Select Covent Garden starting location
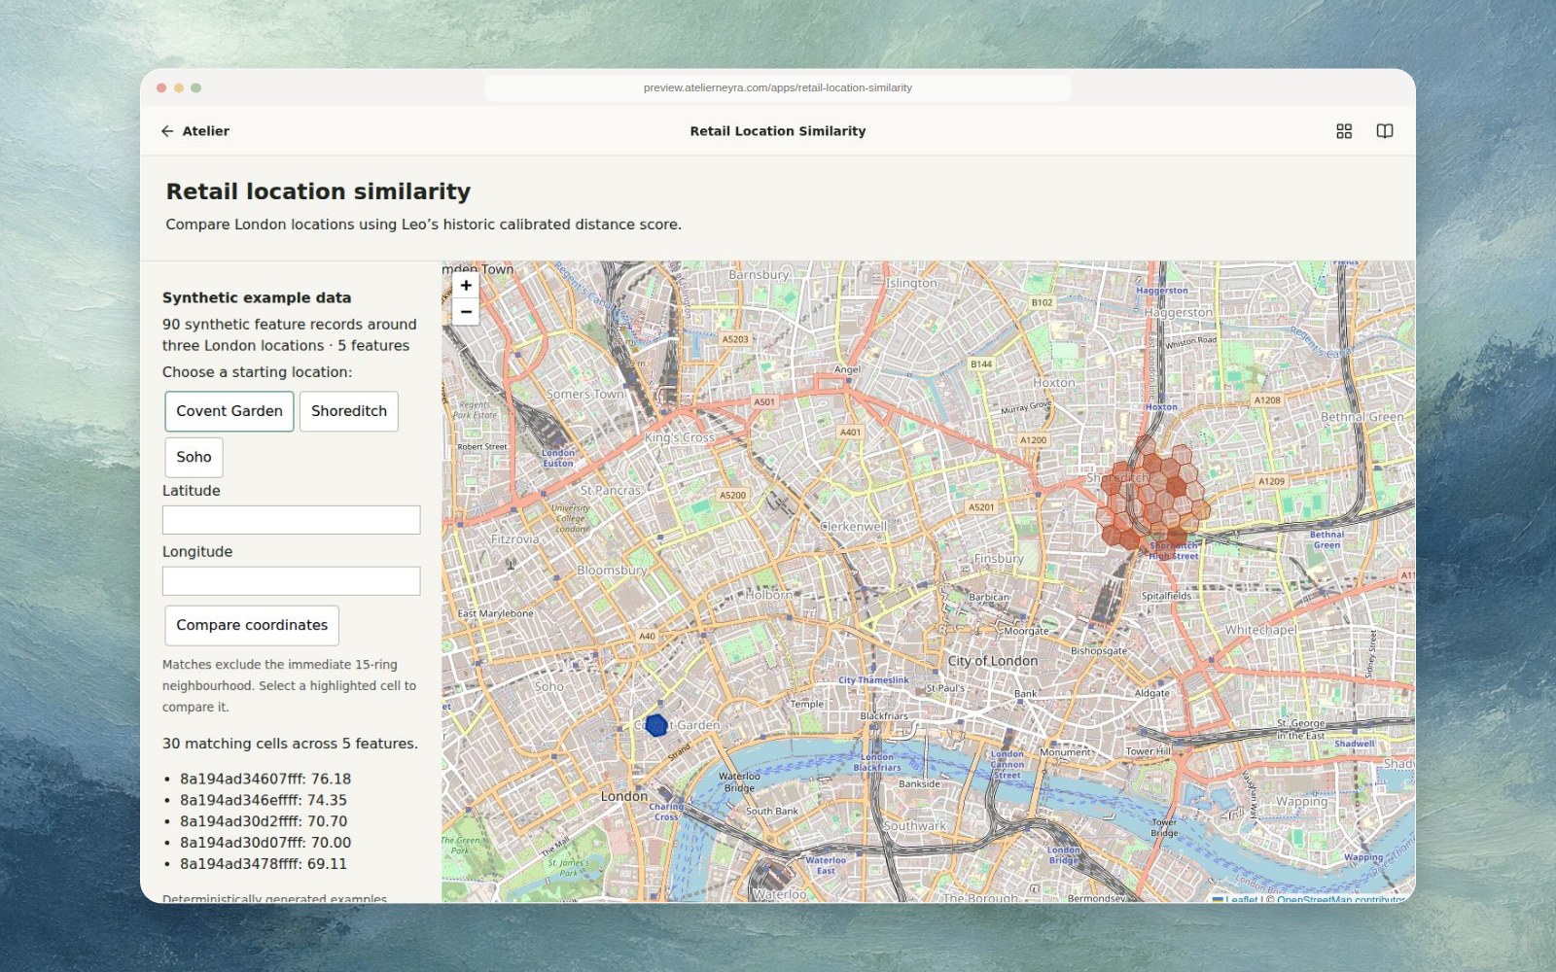The image size is (1556, 972). (x=230, y=411)
